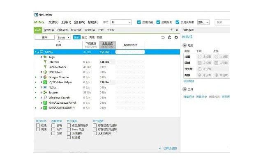Check the Store 商店 checkbox
This screenshot has width=263, height=164.
[x=69, y=130]
